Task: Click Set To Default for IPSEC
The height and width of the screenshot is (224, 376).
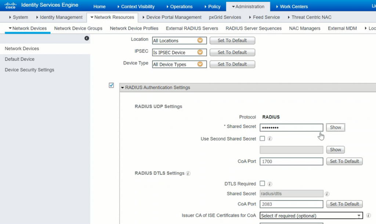Action: pos(232,52)
